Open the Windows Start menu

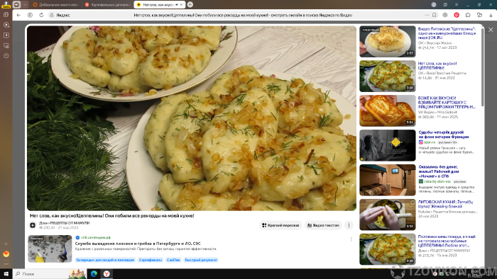point(6,273)
